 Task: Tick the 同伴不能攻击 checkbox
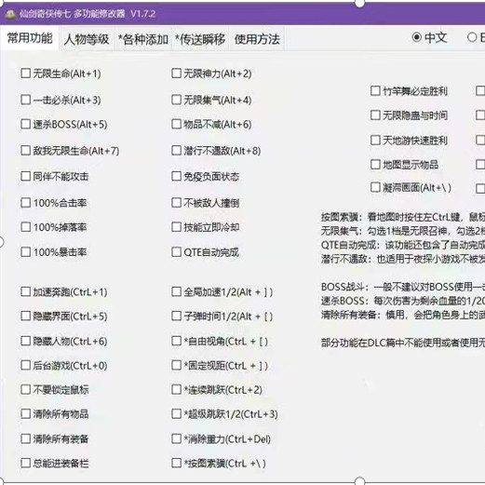25,176
